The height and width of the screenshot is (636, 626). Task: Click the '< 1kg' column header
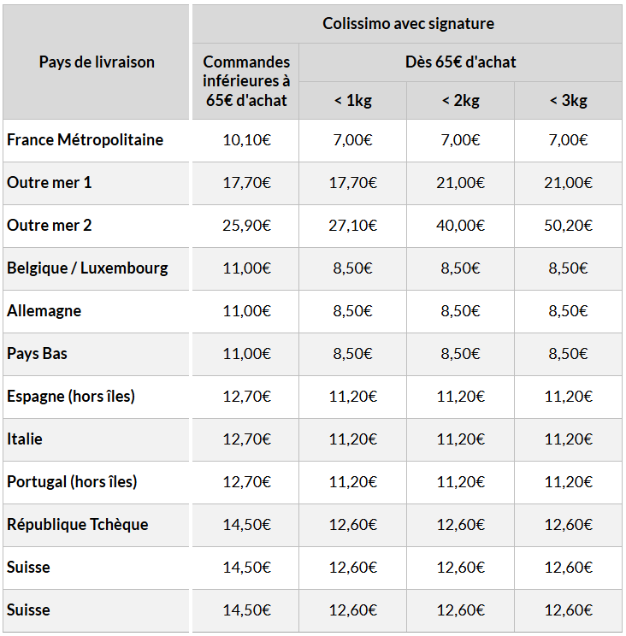(x=352, y=100)
